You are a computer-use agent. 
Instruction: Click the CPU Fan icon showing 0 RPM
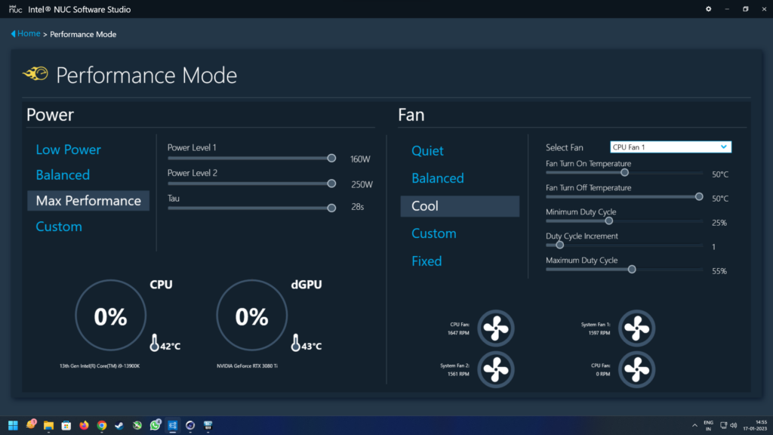tap(636, 369)
